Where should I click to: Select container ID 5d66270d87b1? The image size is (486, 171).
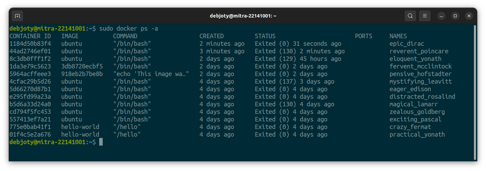point(30,89)
